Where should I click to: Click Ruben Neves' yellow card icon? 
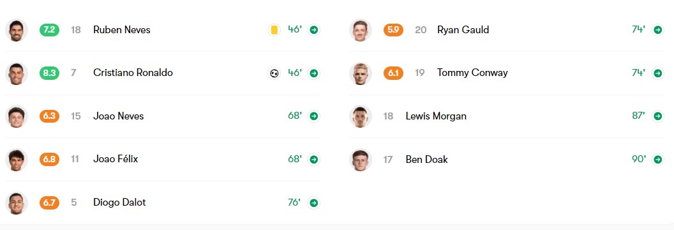(274, 30)
